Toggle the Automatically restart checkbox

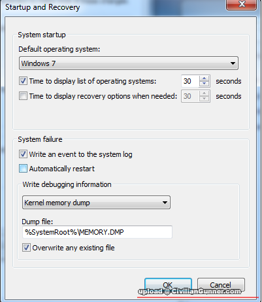23,169
